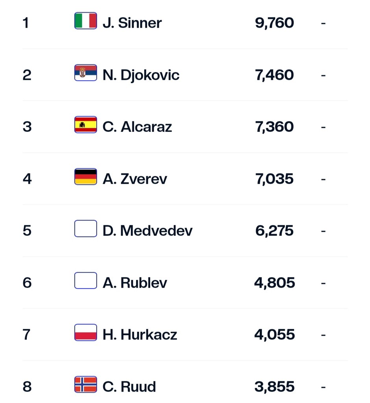370x403 pixels.
Task: Click the Spanish flag beside C. Alcaraz
Action: pyautogui.click(x=85, y=125)
